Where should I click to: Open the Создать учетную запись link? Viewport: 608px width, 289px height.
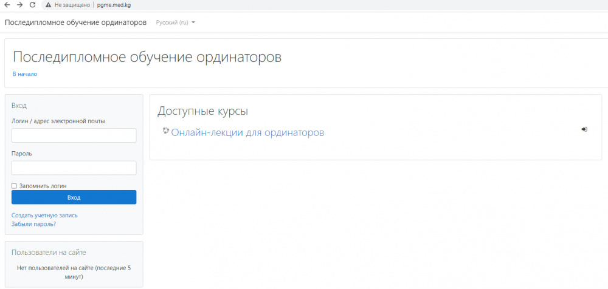(x=44, y=216)
